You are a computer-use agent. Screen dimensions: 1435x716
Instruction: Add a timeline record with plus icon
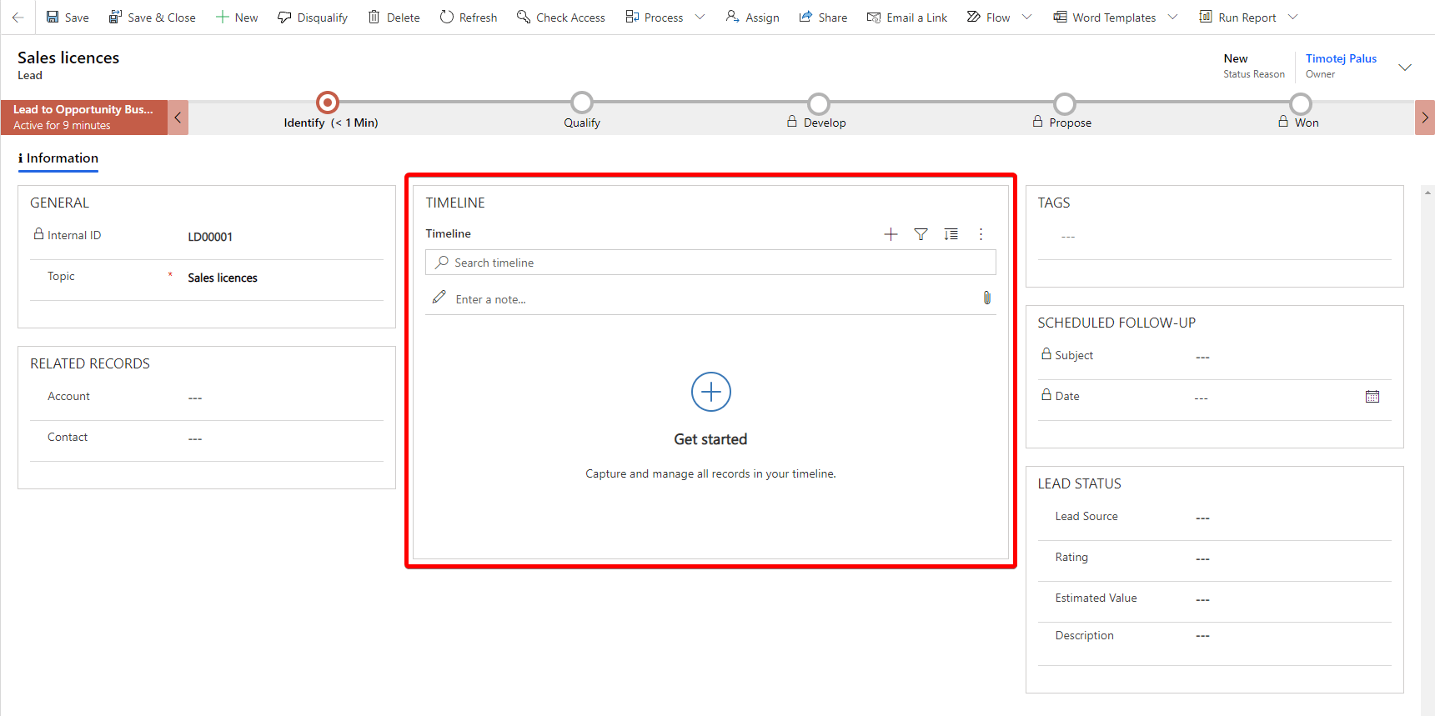tap(891, 234)
